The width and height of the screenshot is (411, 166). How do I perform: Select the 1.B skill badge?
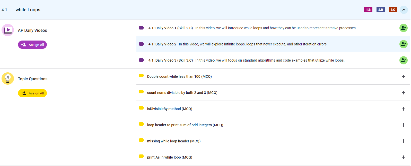[368, 10]
